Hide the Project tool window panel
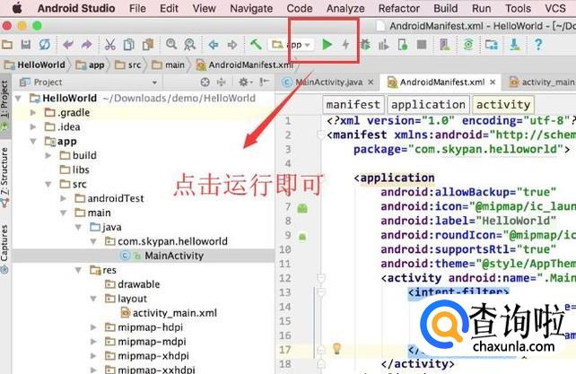This screenshot has width=576, height=374. click(265, 82)
